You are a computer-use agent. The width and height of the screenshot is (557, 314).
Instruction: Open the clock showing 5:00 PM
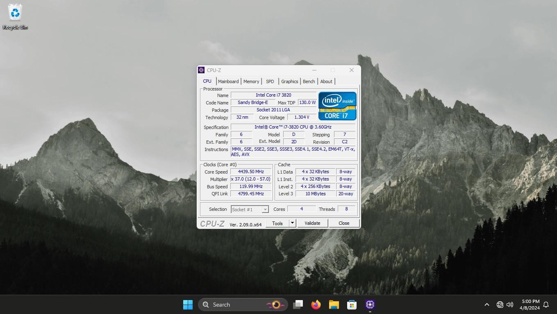click(530, 305)
